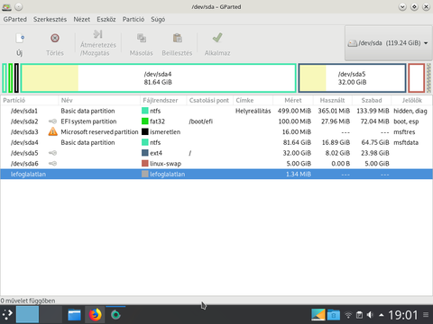Sort by Csatolási pont column header
Screen dimensions: 433x324
[210, 100]
